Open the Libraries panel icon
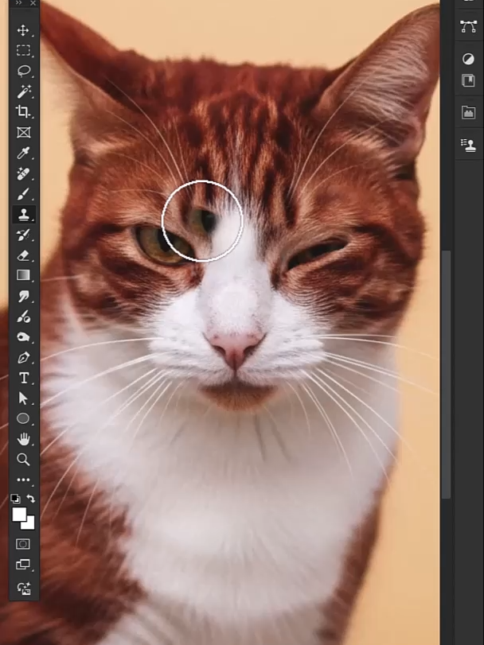The width and height of the screenshot is (484, 645). [468, 80]
